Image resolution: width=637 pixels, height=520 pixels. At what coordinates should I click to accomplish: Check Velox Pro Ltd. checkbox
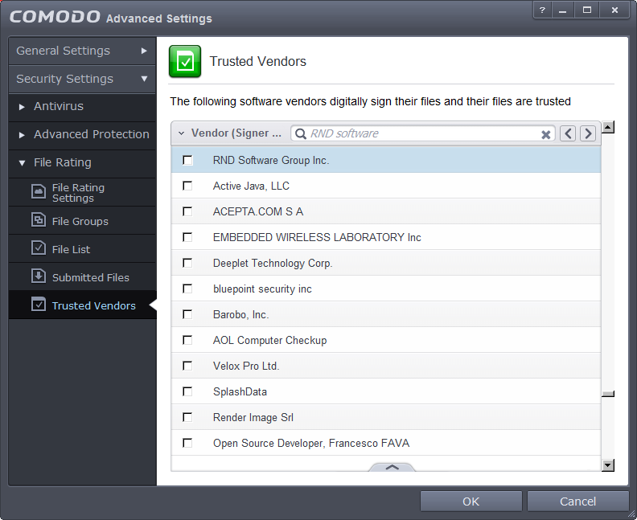[187, 366]
